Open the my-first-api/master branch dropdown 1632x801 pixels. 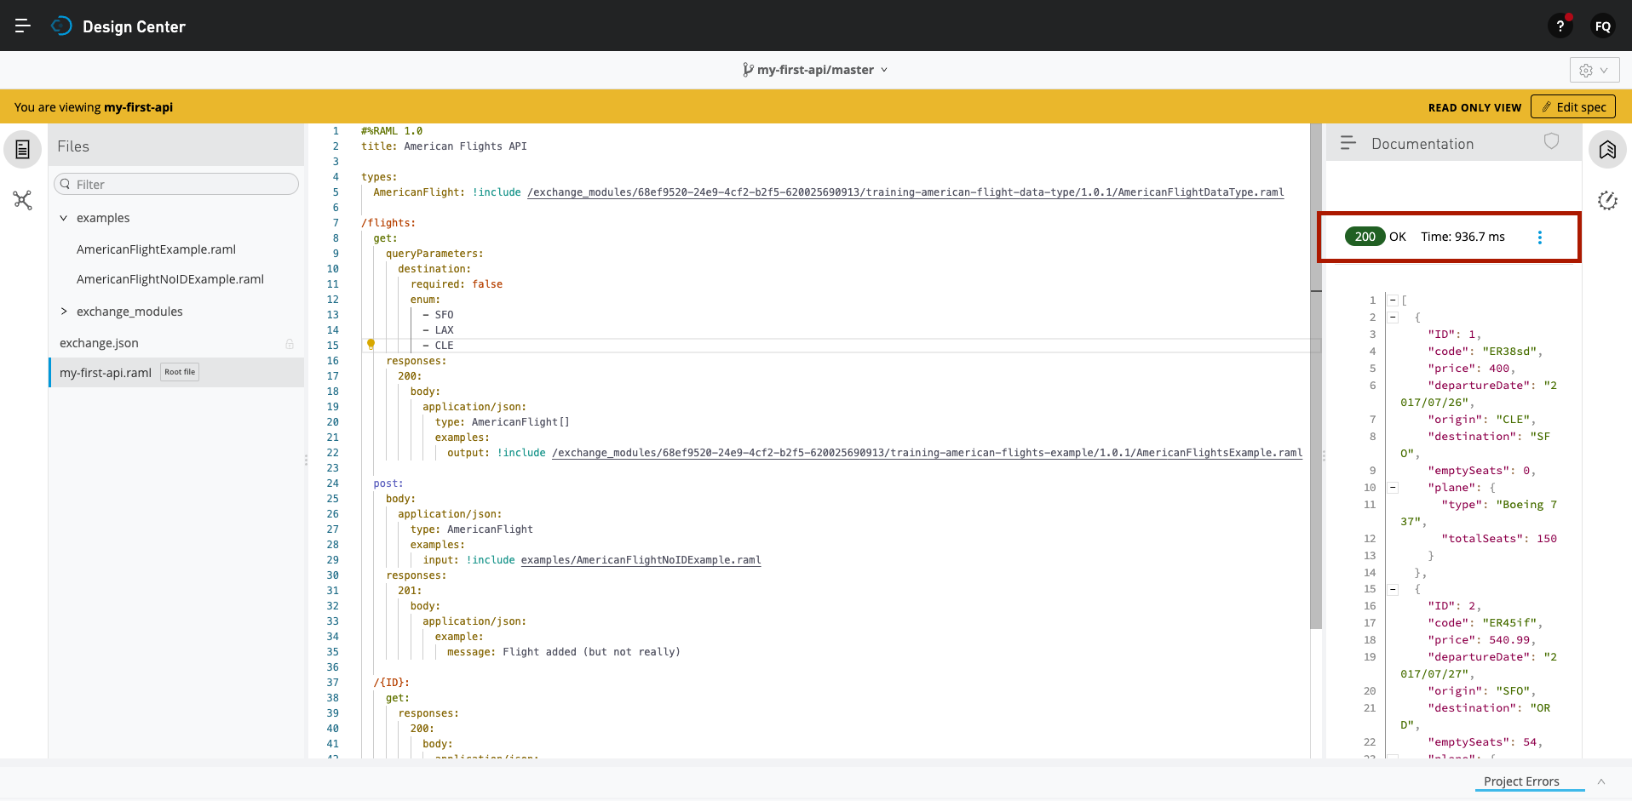pos(815,70)
